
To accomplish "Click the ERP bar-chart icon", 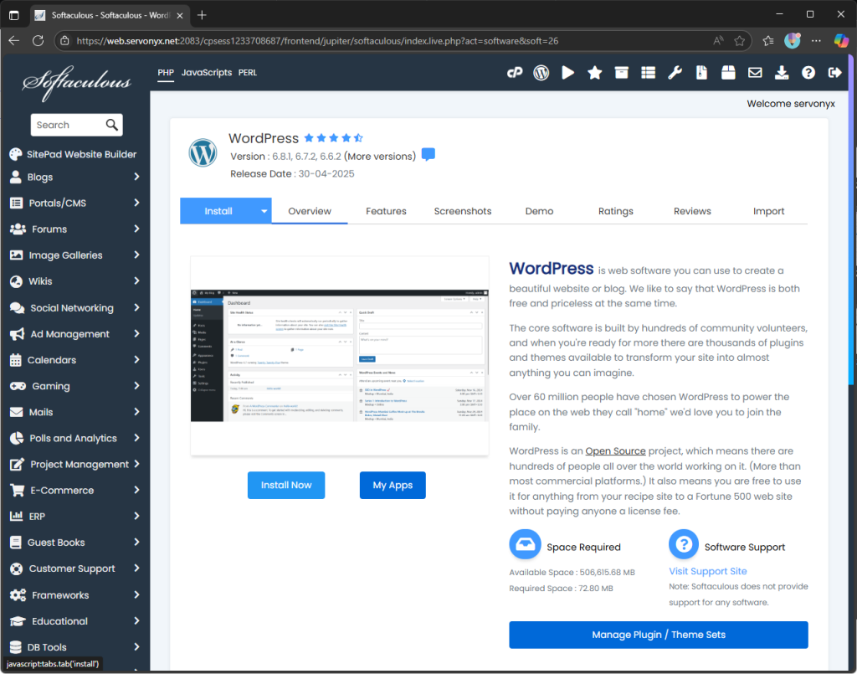I will (x=17, y=517).
